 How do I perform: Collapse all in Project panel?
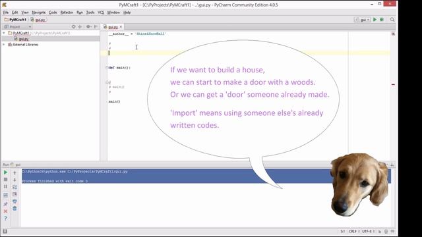click(80, 26)
